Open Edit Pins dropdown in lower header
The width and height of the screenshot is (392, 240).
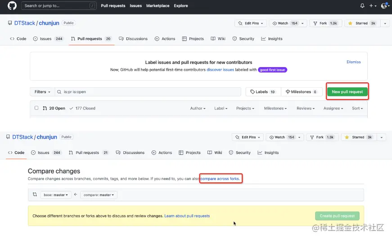click(x=248, y=137)
